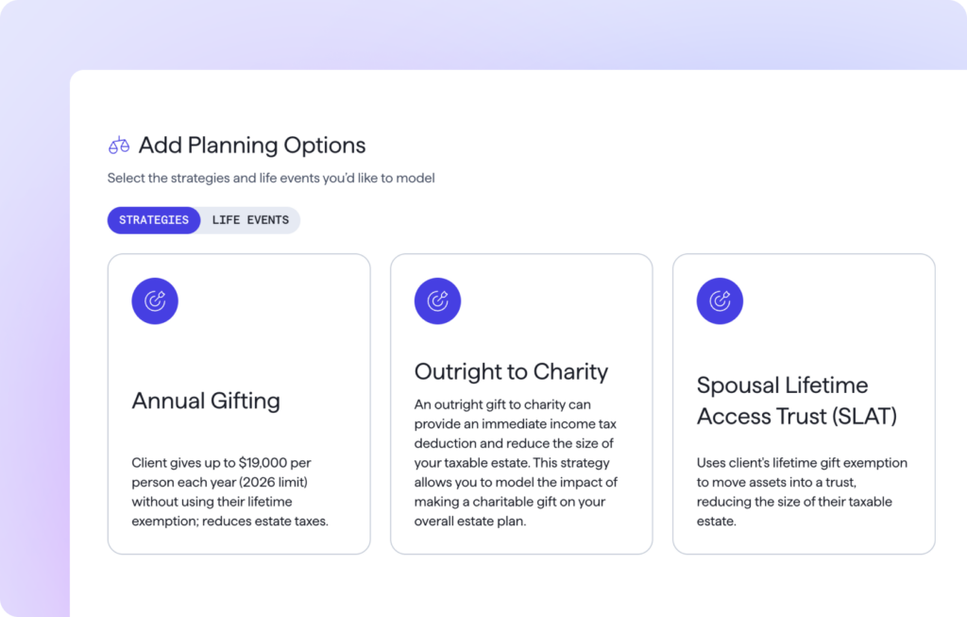Screen dimensions: 967x617
Task: Click the circular icon on Annual Gifting card
Action: pos(155,301)
